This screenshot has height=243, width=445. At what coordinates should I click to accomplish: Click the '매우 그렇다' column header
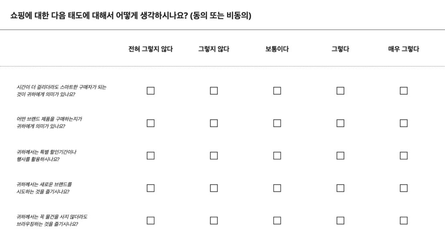403,49
